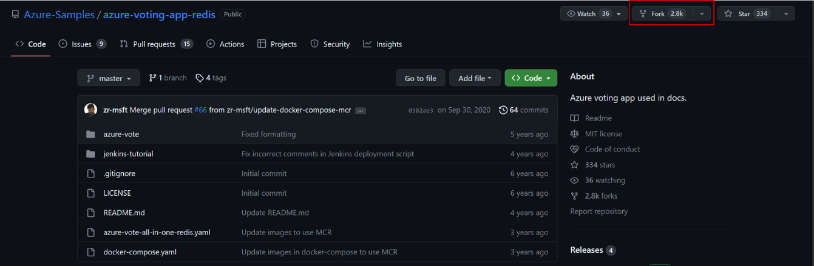Open the .gitignore file

(x=119, y=173)
